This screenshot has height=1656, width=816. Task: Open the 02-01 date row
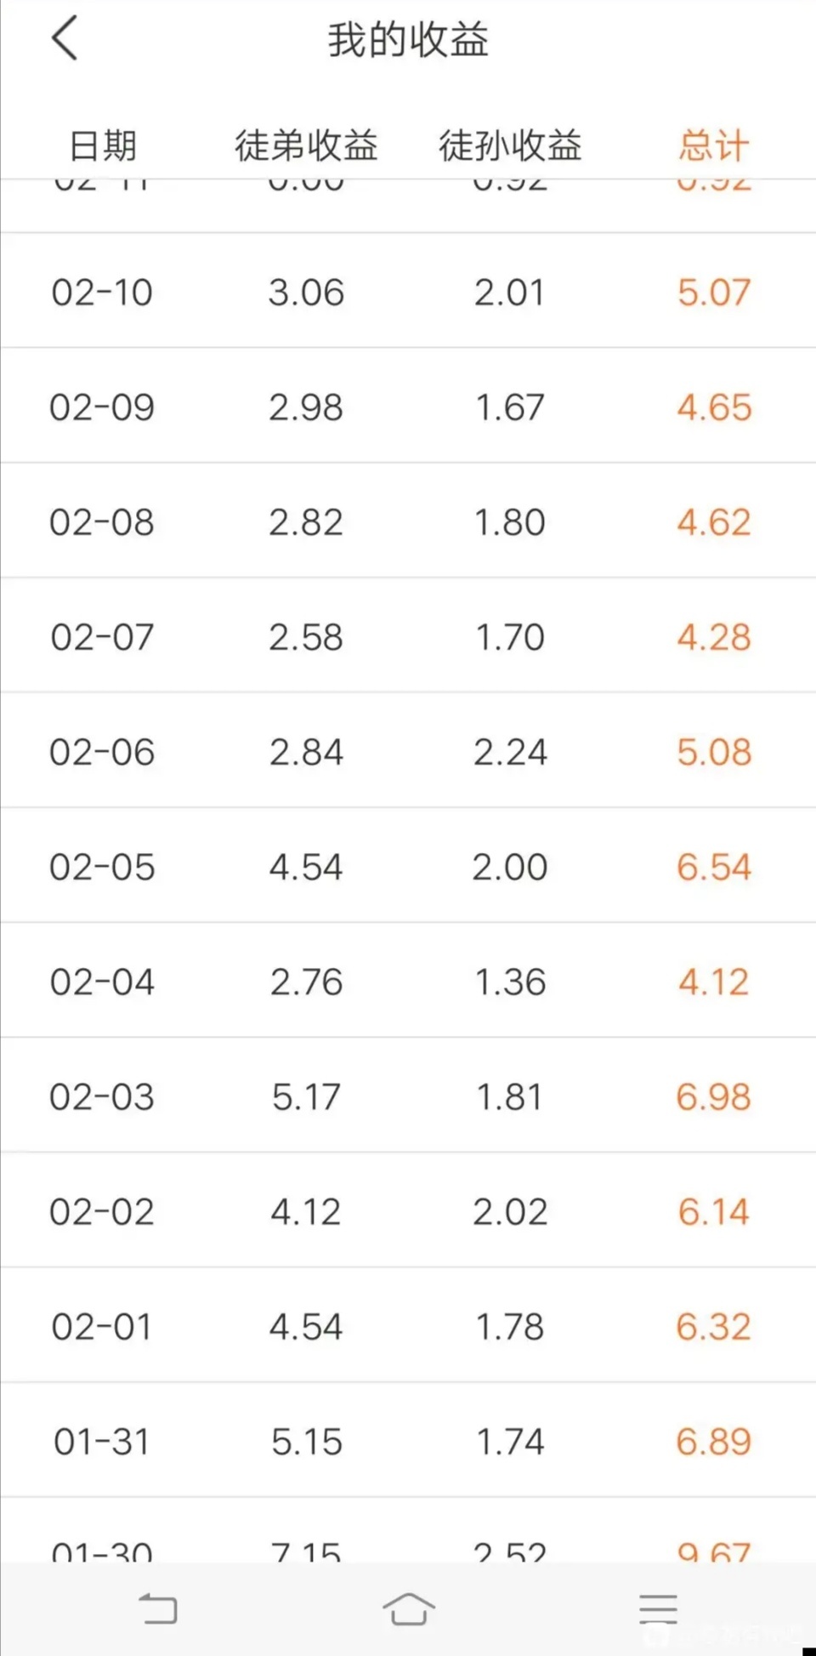408,1325
